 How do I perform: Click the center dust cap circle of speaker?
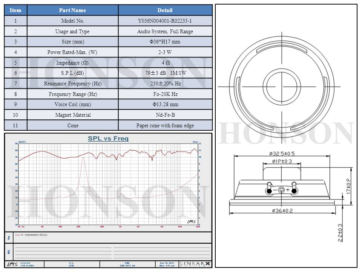[282, 86]
